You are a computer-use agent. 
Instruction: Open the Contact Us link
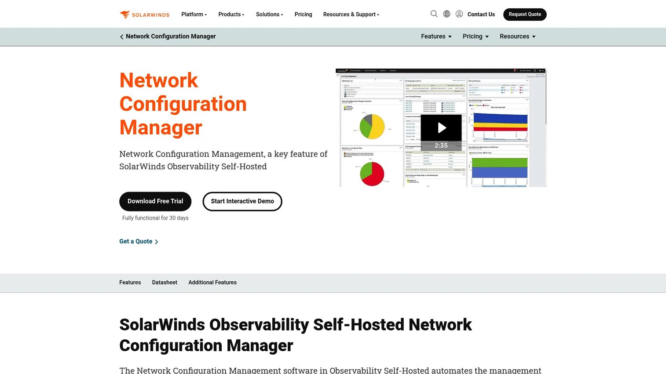click(481, 15)
